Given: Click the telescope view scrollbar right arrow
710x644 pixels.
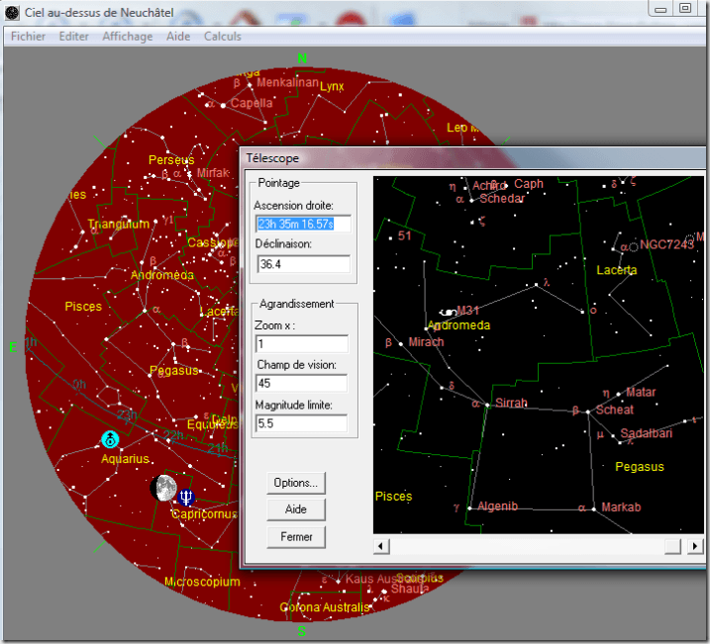Looking at the screenshot, I should [x=695, y=546].
